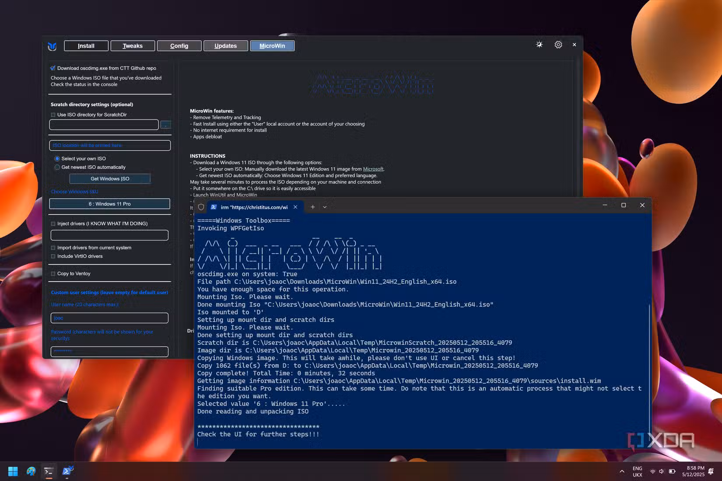Click 'Custom user settings' heading text
The image size is (722, 481).
pos(109,293)
